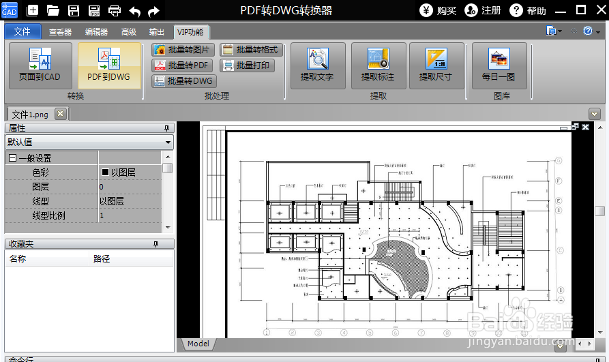Click 批量转DWG batch conversion
Screen dimensions: 609x362
[x=183, y=81]
